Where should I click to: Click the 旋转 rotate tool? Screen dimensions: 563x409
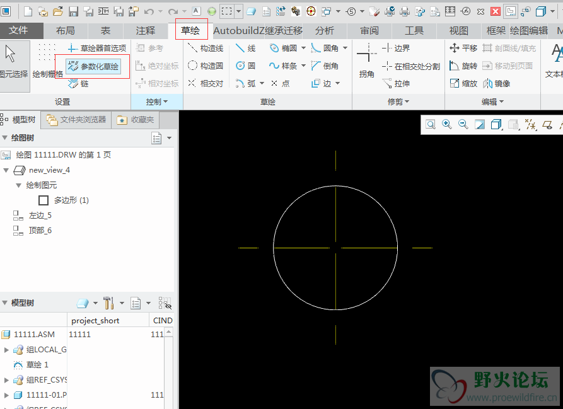point(463,66)
